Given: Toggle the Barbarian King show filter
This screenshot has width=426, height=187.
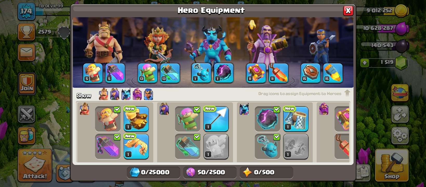Looking at the screenshot, I should pos(103,94).
